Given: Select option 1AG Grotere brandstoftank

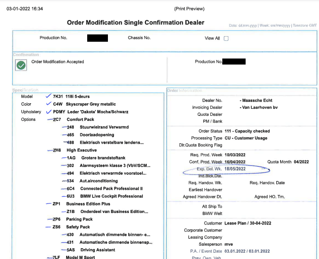Looking at the screenshot, I should point(96,158).
